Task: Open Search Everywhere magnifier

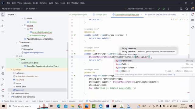Action: tap(187, 9)
